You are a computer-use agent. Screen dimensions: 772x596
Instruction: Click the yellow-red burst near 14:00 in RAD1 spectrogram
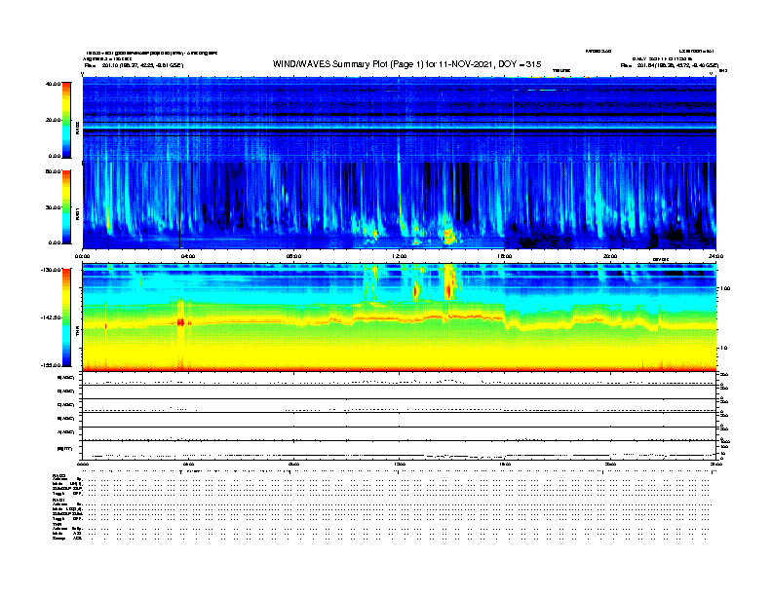(449, 236)
